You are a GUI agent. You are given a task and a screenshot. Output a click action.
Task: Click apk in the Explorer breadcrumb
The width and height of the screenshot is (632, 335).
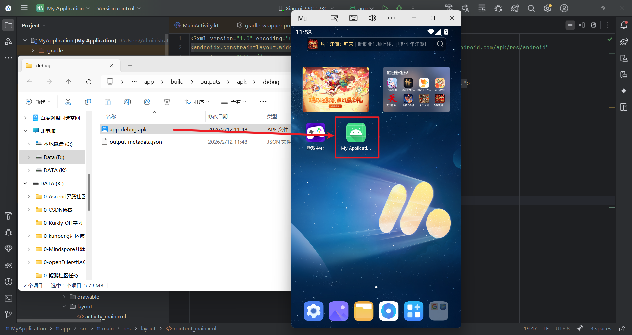(242, 82)
